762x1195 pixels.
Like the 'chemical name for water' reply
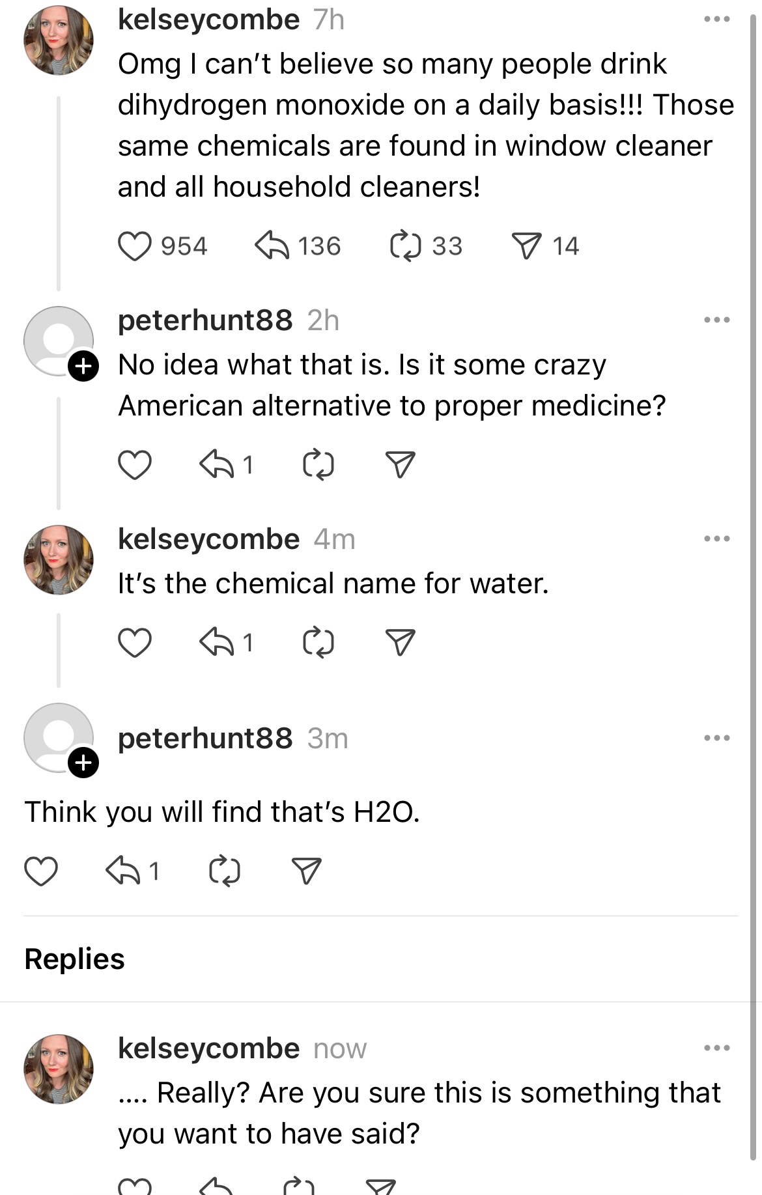point(135,643)
